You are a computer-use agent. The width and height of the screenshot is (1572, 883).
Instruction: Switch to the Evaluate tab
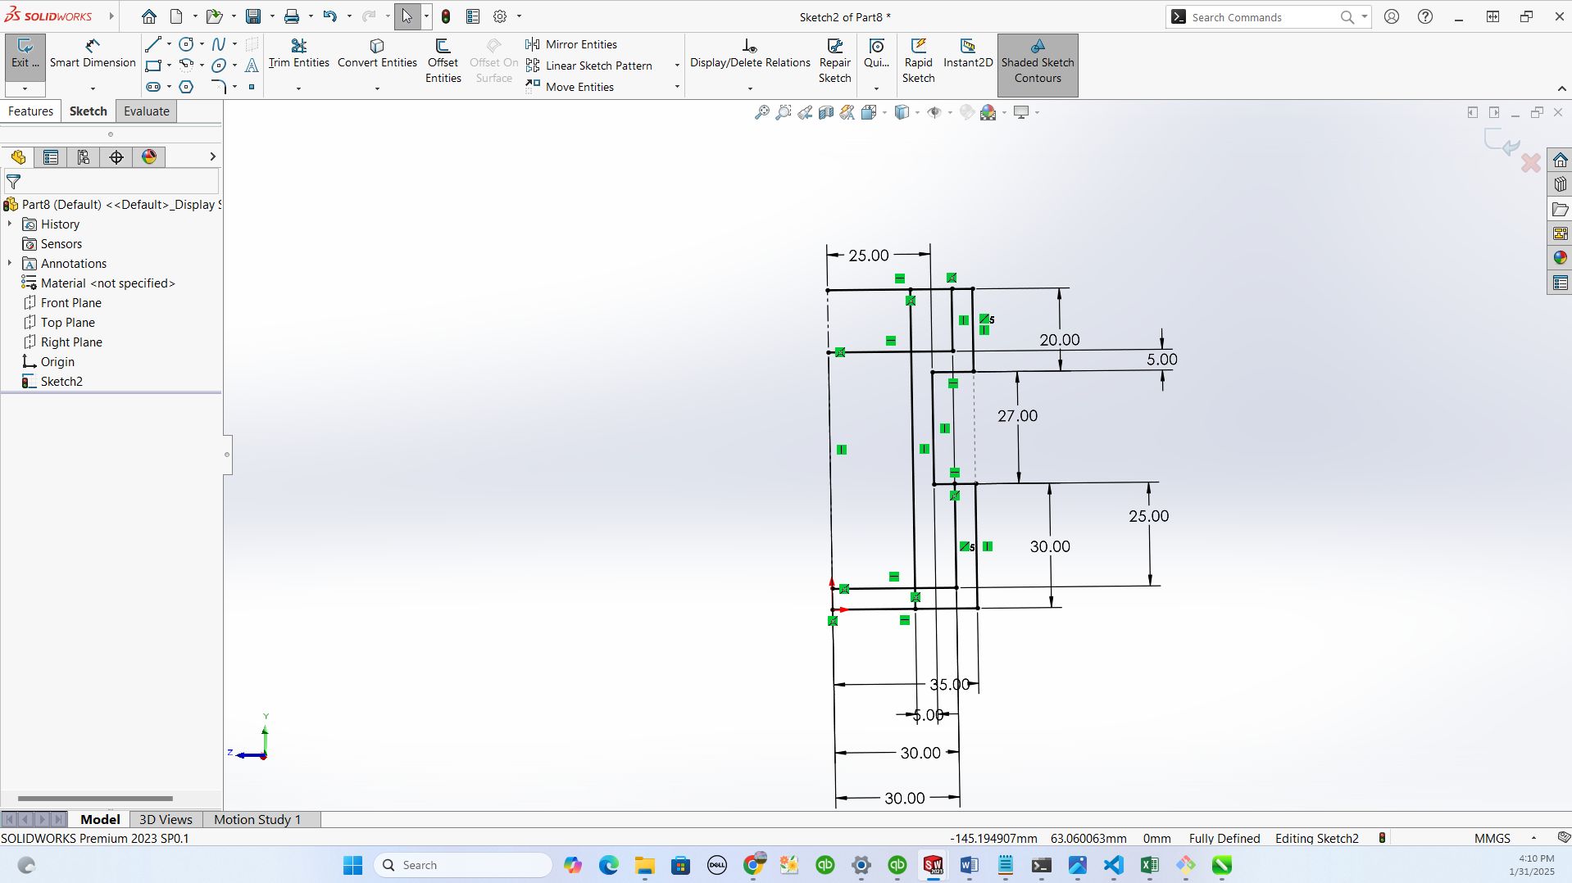pyautogui.click(x=147, y=111)
